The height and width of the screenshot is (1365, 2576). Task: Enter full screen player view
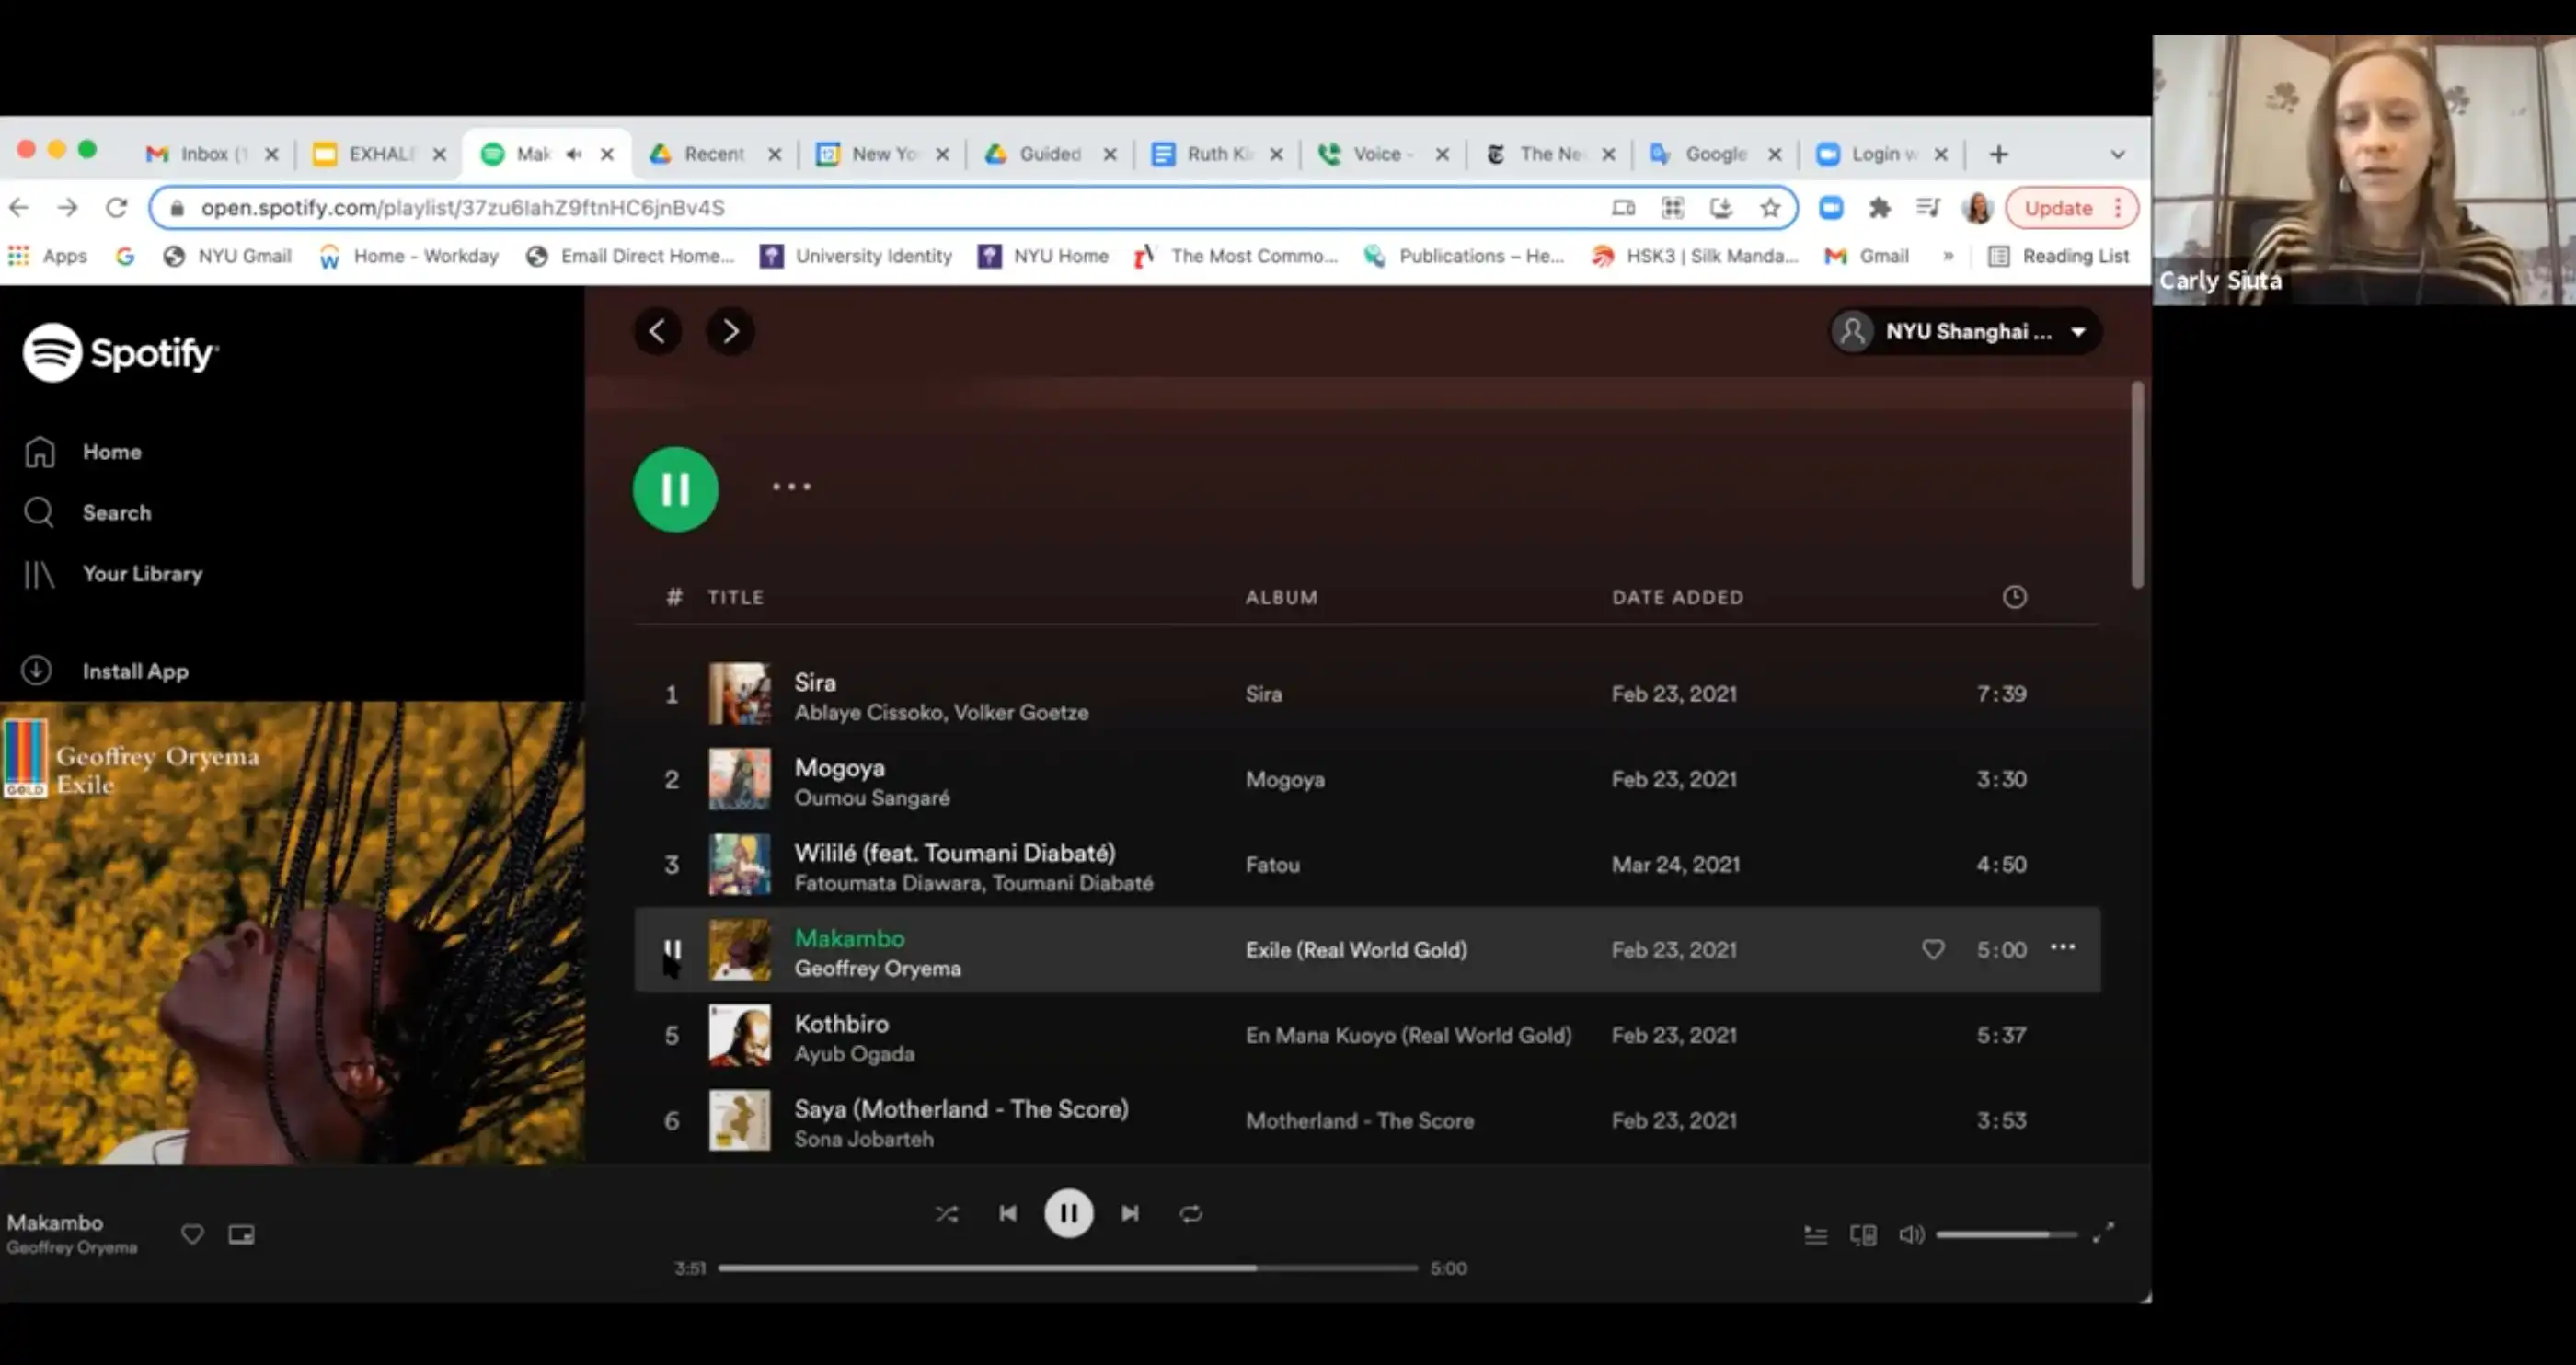(2103, 1232)
